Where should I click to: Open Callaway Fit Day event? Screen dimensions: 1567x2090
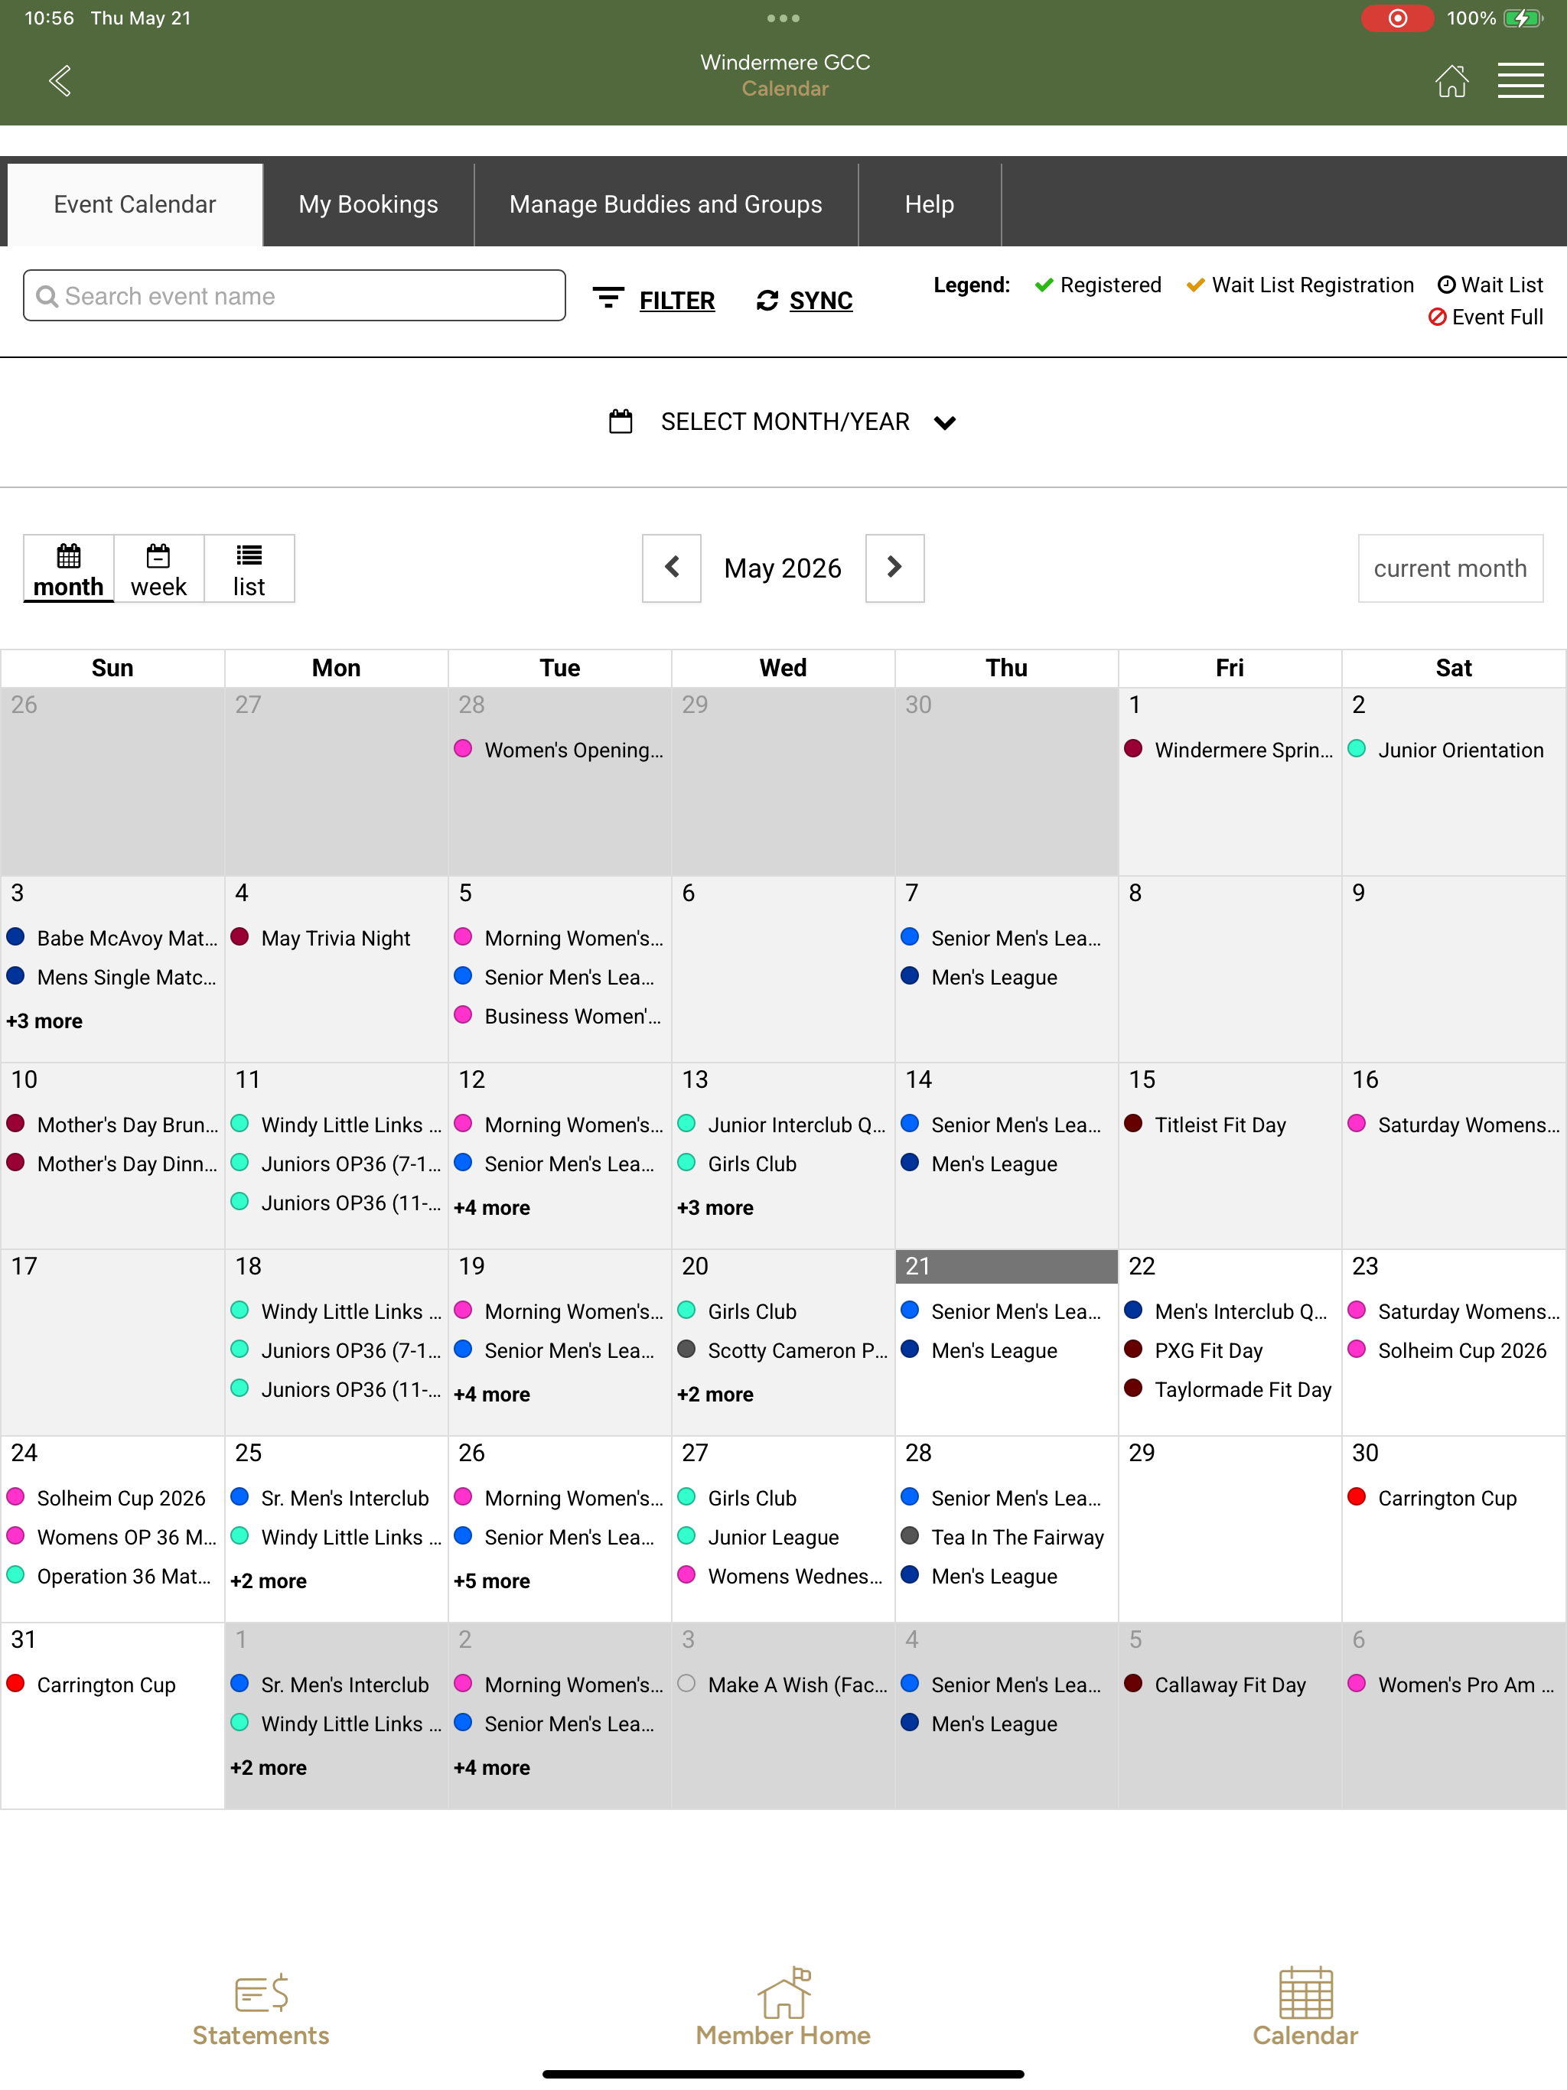pyautogui.click(x=1215, y=1685)
